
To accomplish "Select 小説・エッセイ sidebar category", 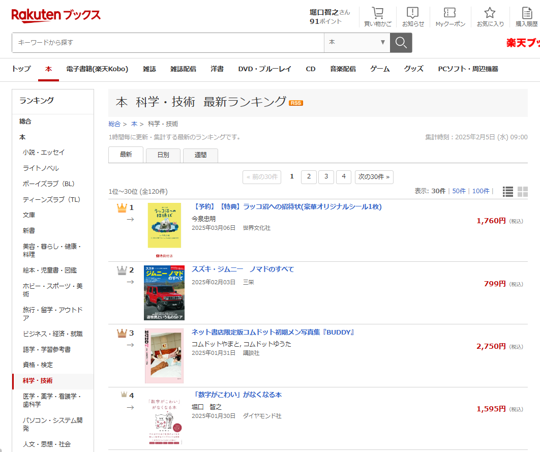I will click(44, 153).
